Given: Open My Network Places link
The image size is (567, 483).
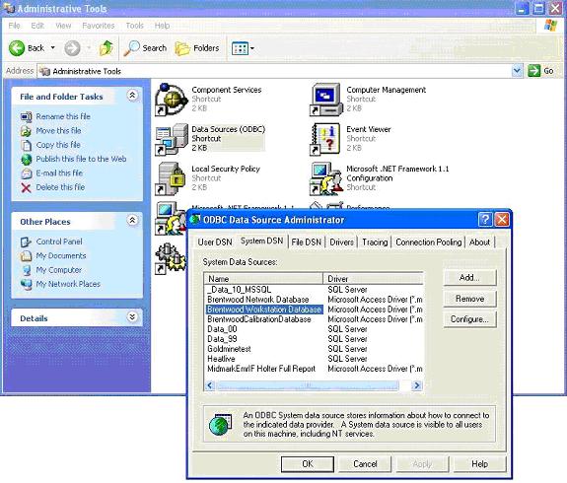Looking at the screenshot, I should 68,284.
